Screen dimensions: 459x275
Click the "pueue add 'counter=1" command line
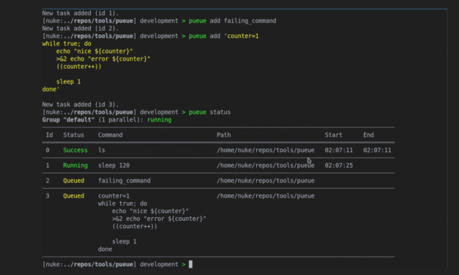point(224,36)
